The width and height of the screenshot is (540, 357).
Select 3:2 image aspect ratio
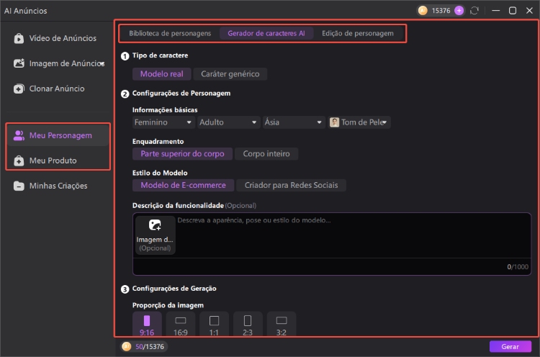click(x=282, y=325)
